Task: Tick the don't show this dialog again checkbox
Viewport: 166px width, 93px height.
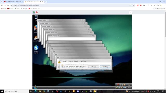Action: [59, 67]
